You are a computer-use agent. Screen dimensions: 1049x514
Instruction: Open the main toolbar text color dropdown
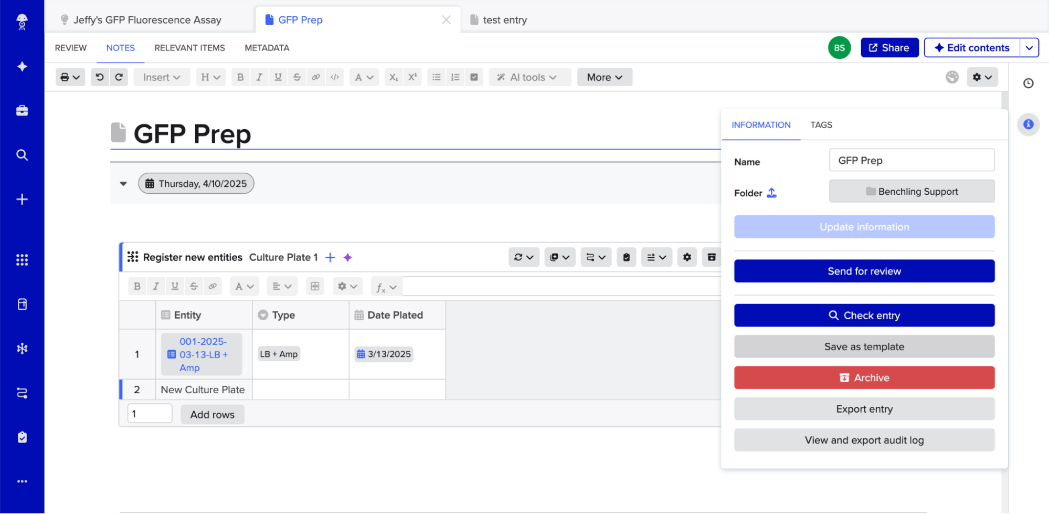[x=364, y=77]
